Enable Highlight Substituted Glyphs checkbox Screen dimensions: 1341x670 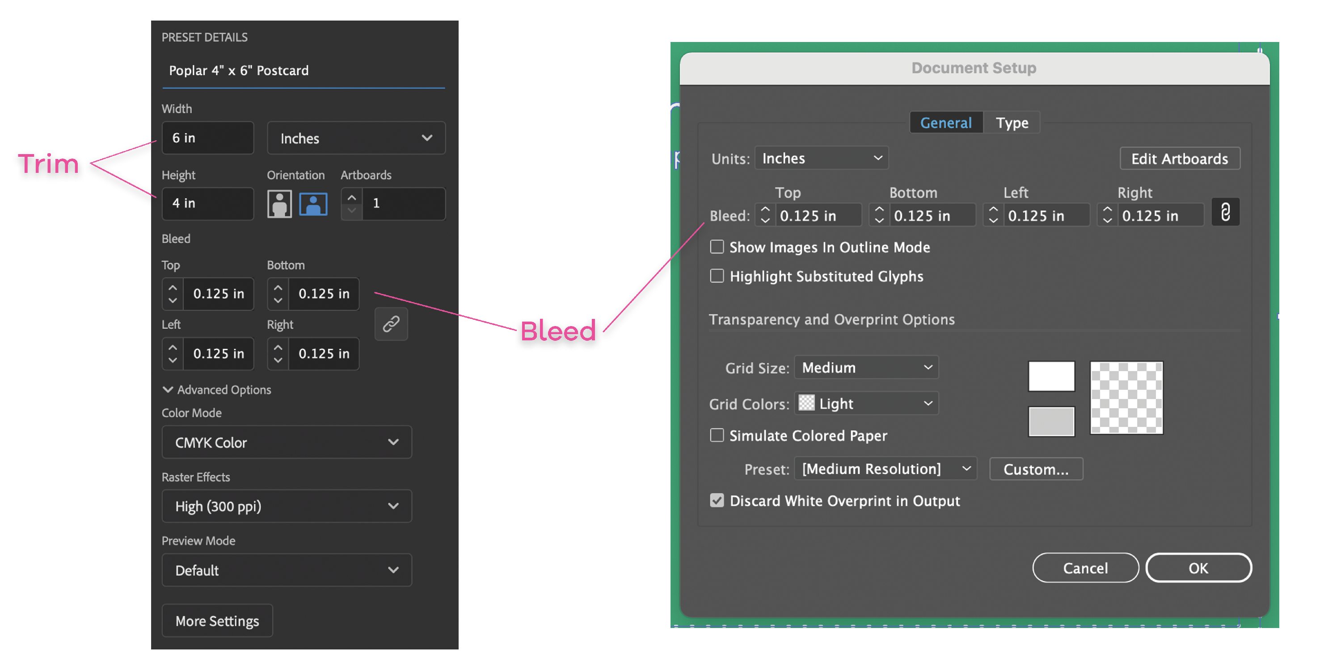(x=717, y=276)
